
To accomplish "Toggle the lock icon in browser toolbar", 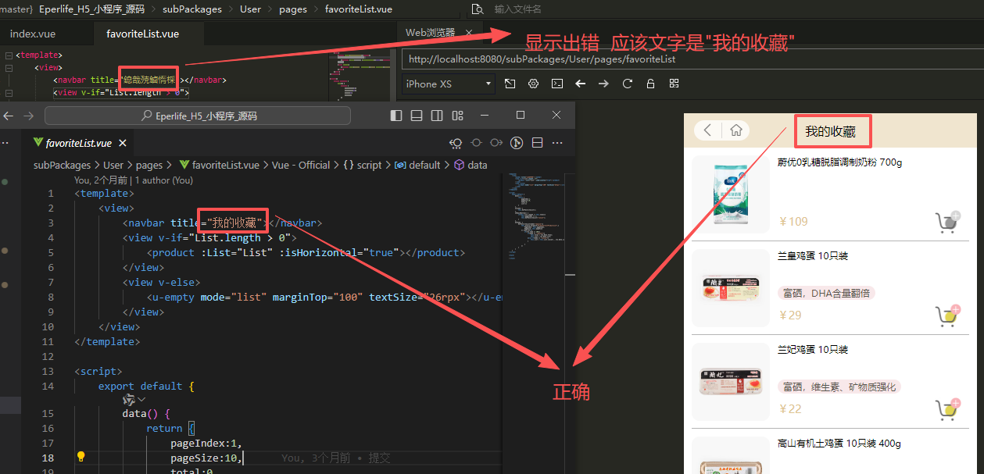I will coord(650,84).
